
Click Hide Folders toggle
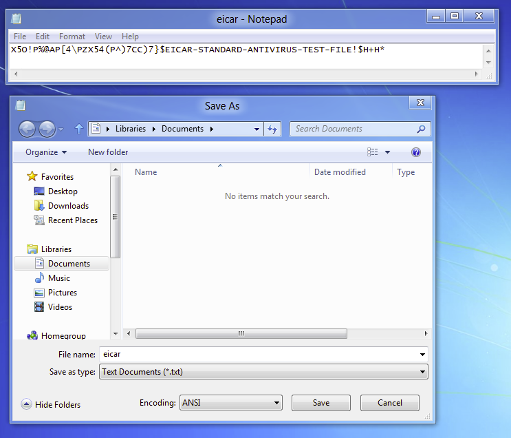coord(51,404)
